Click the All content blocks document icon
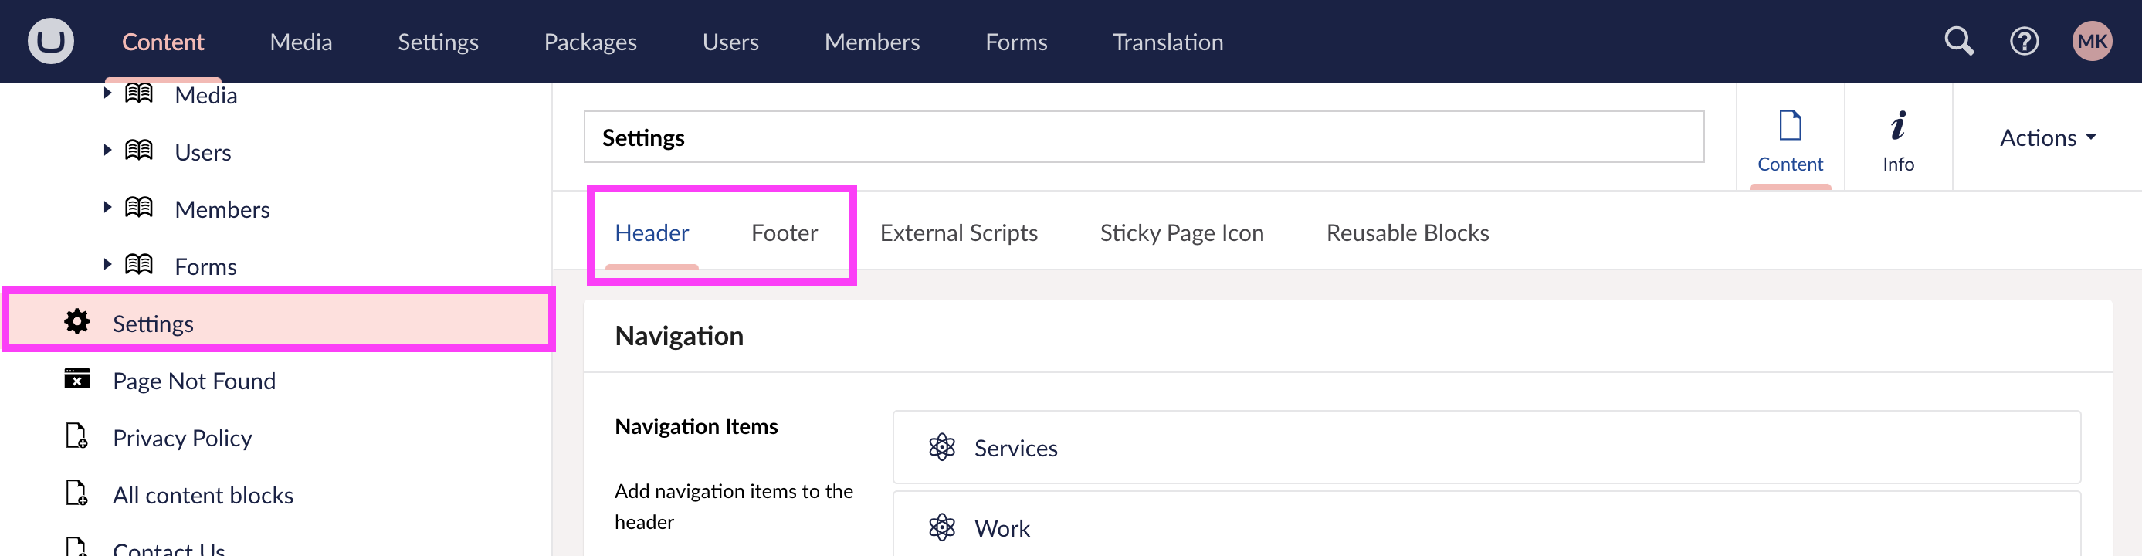The image size is (2142, 556). 77,493
